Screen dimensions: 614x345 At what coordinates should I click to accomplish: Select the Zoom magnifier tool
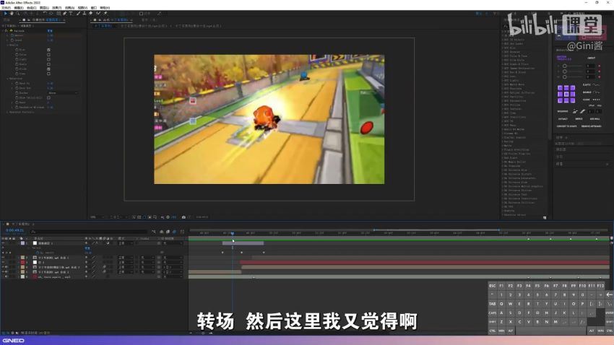click(x=17, y=13)
